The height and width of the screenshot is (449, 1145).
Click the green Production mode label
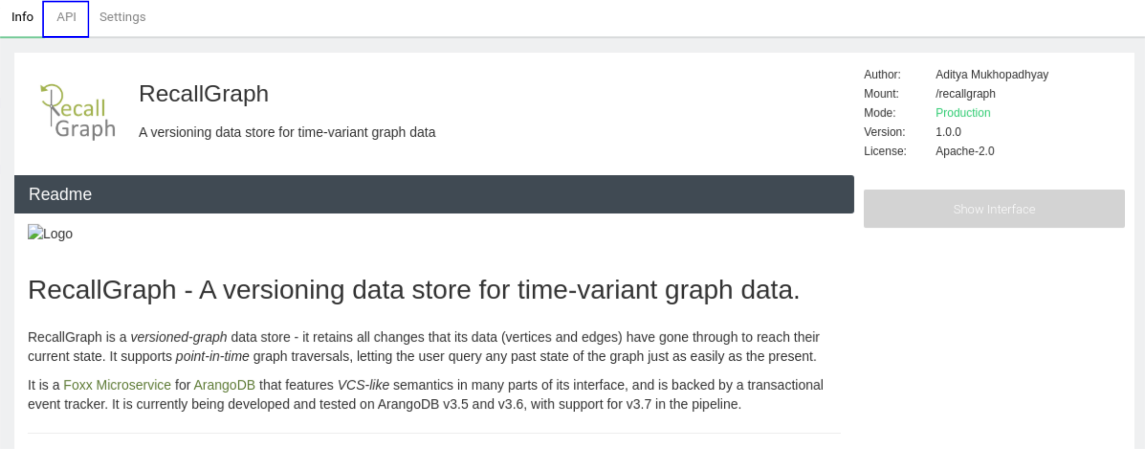coord(963,113)
